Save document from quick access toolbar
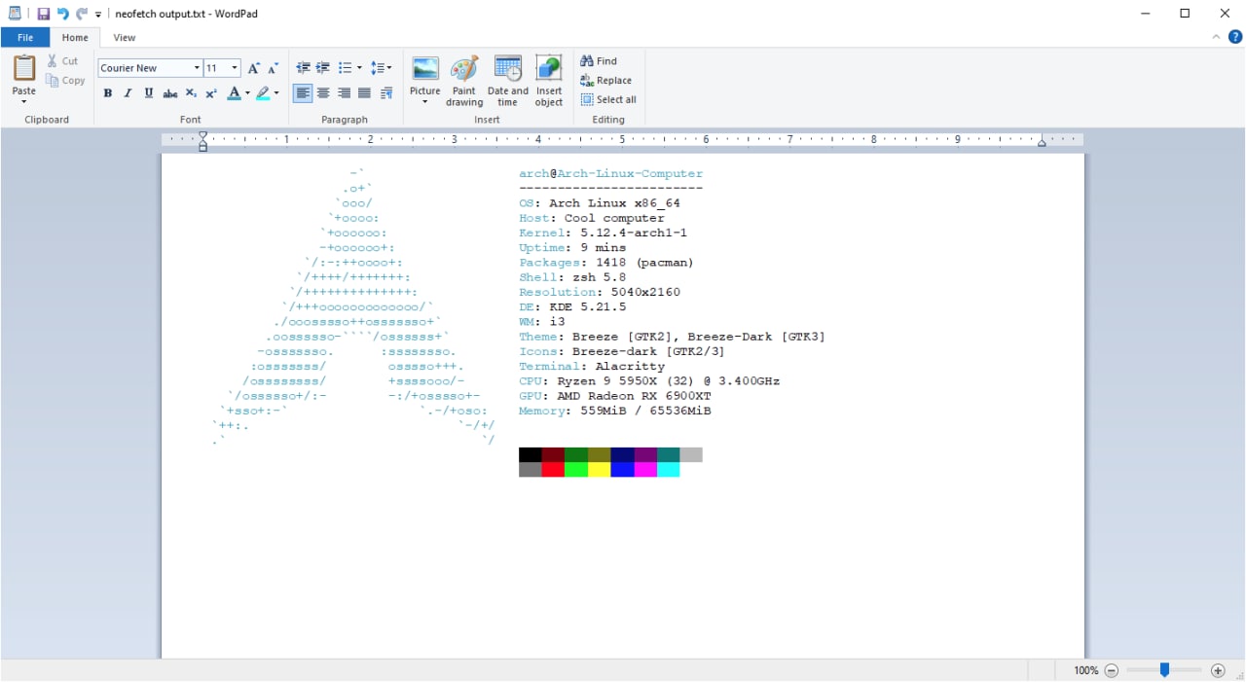 coord(44,14)
